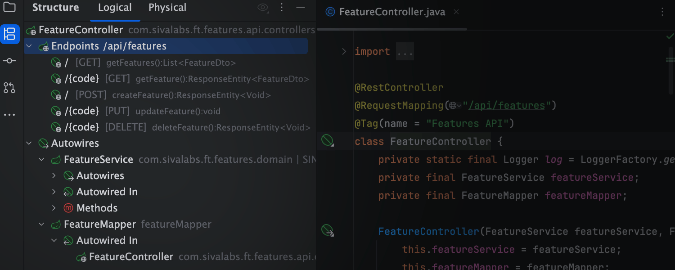Click the More Tool Windows ellipsis icon
675x270 pixels.
9,114
